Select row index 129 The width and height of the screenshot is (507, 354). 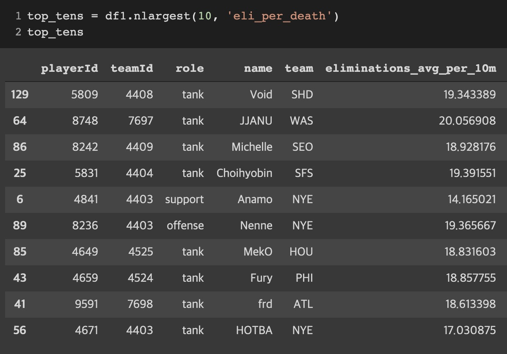pyautogui.click(x=20, y=95)
